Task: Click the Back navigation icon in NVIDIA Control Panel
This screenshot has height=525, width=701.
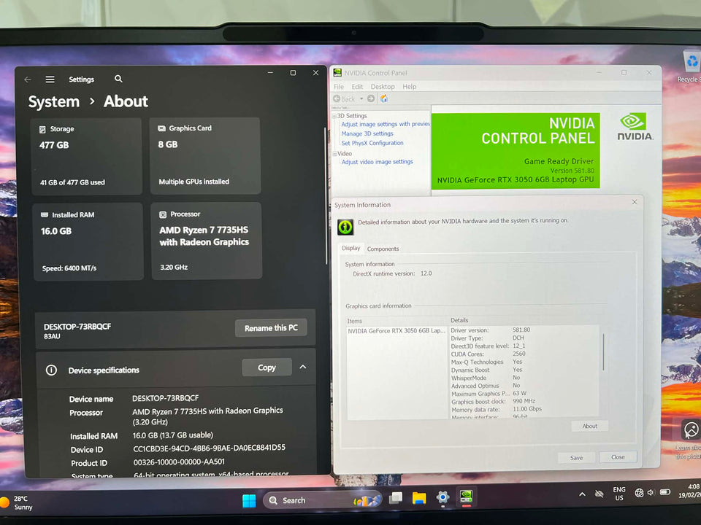Action: point(337,98)
